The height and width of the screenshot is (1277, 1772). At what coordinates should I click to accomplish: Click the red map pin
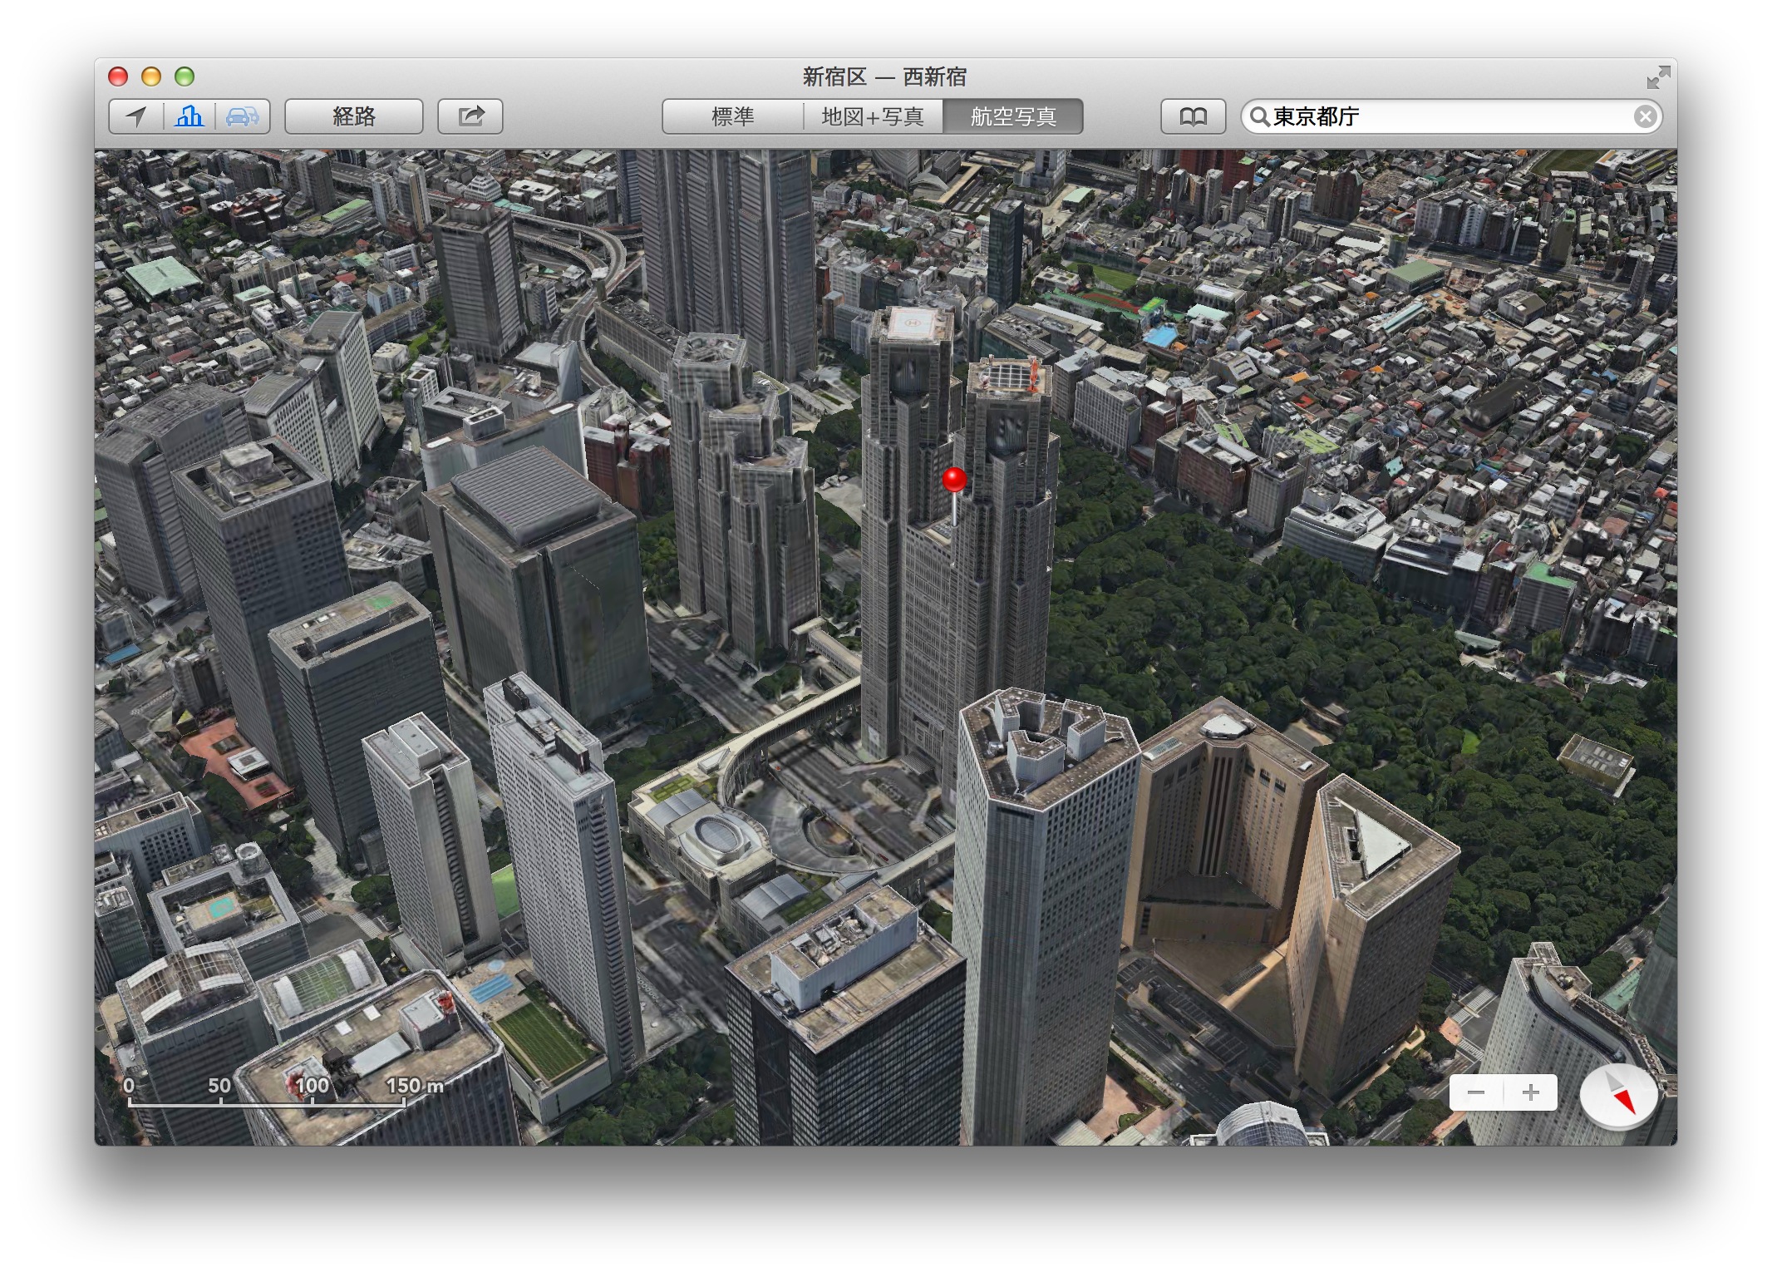click(954, 480)
